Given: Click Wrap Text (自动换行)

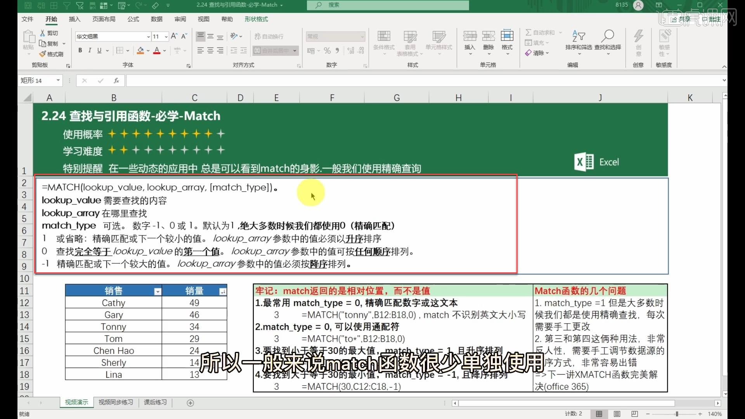Looking at the screenshot, I should tap(269, 36).
